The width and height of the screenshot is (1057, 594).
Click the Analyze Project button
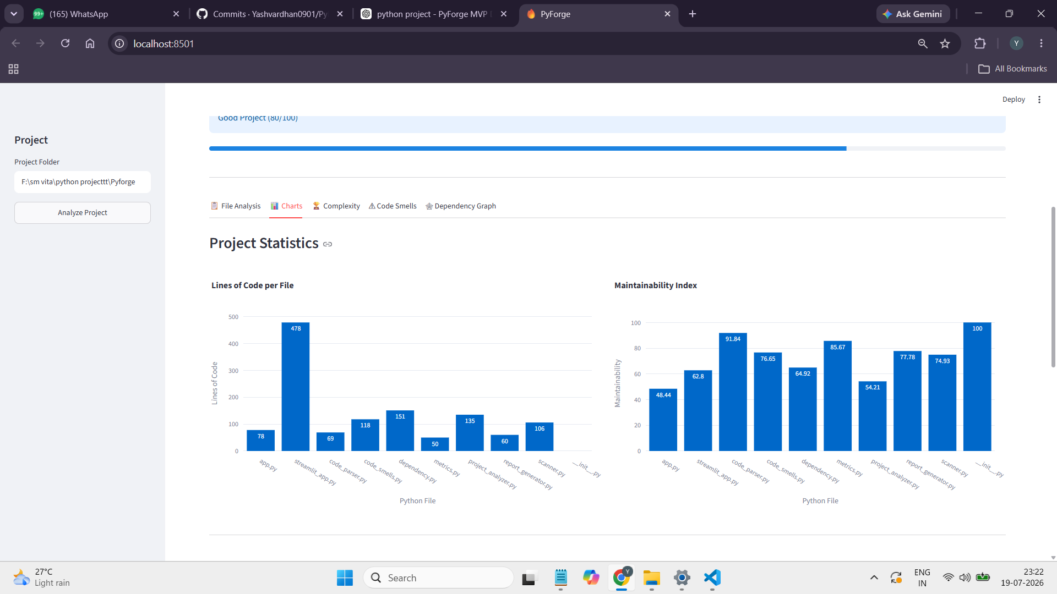pyautogui.click(x=83, y=213)
